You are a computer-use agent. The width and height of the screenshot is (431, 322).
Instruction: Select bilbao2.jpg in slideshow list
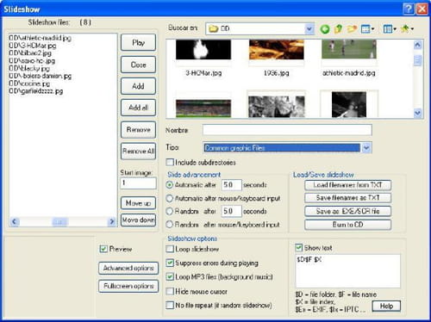(x=30, y=53)
